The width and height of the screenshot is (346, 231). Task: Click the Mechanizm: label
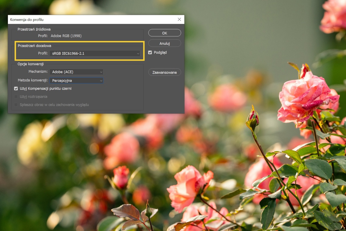pyautogui.click(x=38, y=72)
